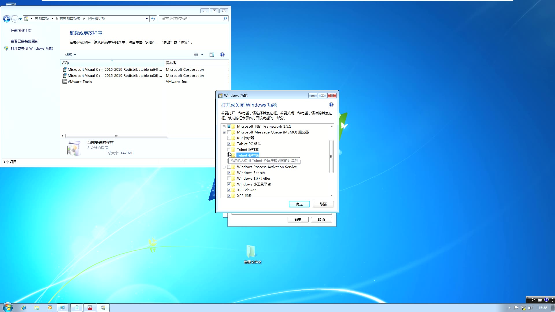
Task: Expand Windows Process Activation Service node
Action: click(224, 167)
